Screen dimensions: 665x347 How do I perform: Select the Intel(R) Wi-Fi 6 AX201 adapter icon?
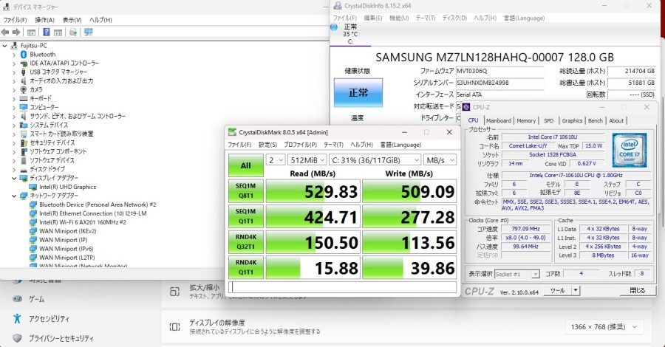(33, 222)
